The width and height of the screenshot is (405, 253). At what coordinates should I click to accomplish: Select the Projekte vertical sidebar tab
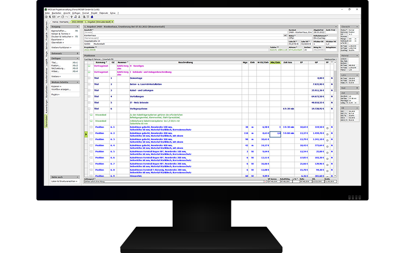coord(47,36)
